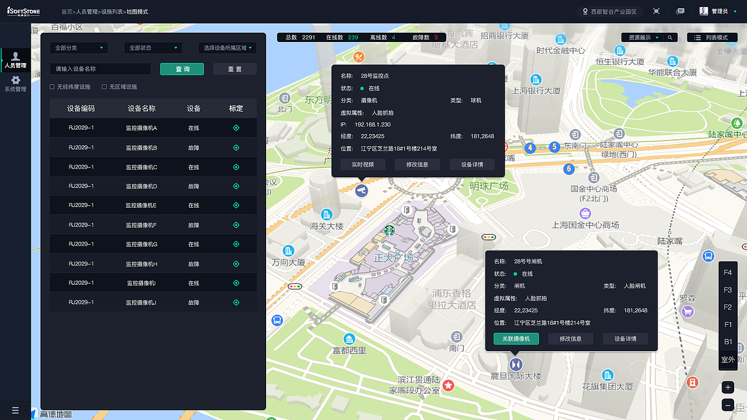747x420 pixels.
Task: Focus the 请输入设备名称 input field
Action: pyautogui.click(x=100, y=69)
